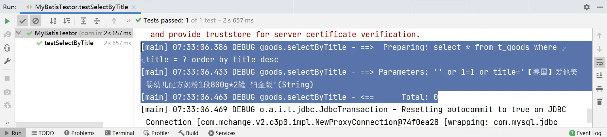Screen dimensions: 607x137
Task: Open the Event Log
Action: click(585, 133)
